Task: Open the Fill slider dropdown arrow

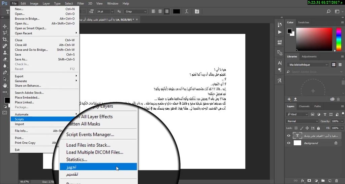Action: pyautogui.click(x=342, y=128)
